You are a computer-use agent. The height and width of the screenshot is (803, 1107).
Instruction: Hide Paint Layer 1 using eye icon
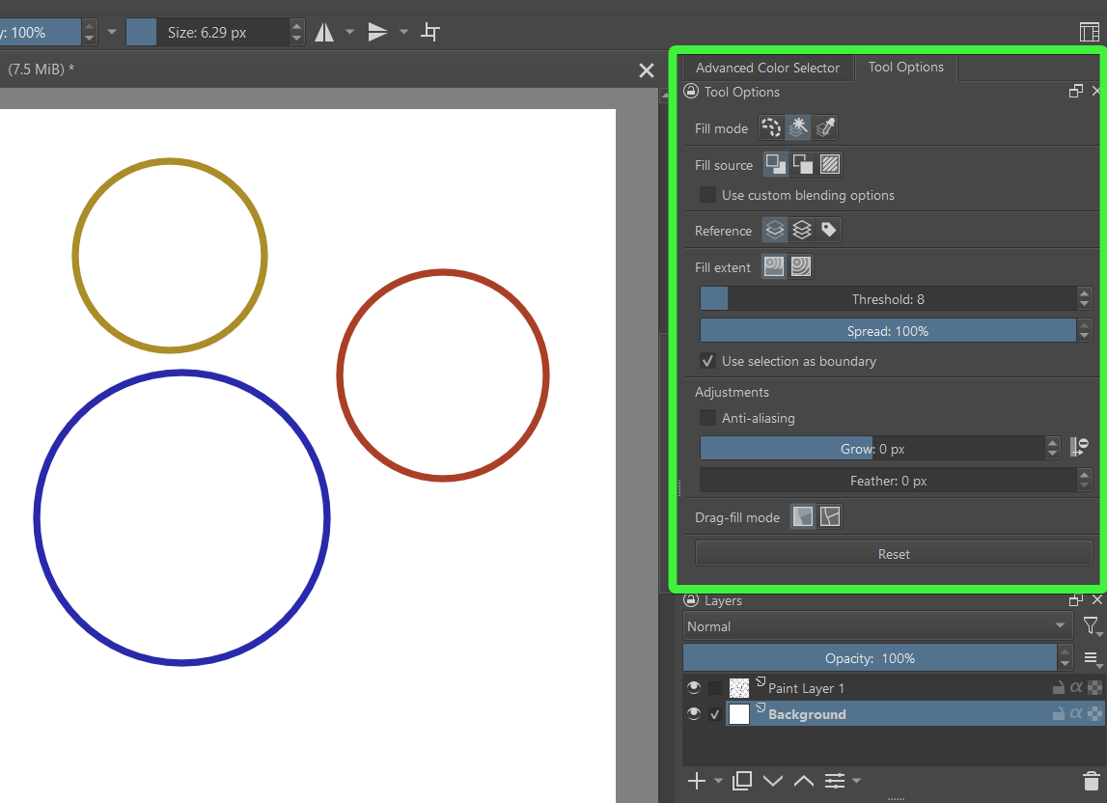[x=693, y=687]
